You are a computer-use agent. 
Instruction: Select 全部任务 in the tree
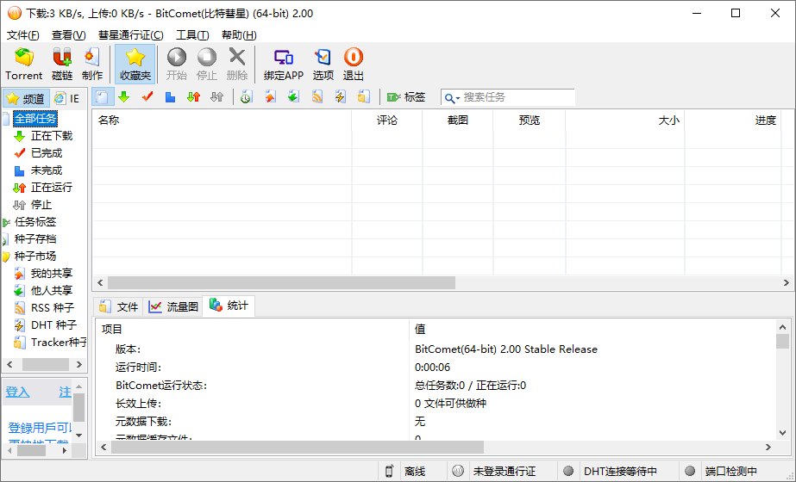tap(35, 119)
